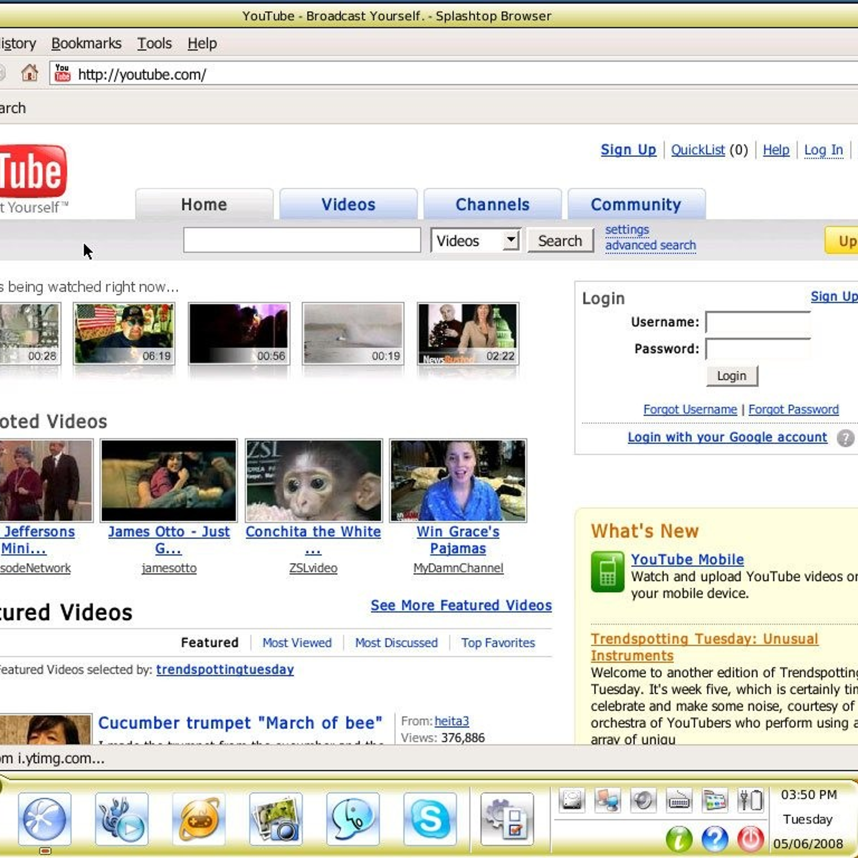Click the Login button
858x858 pixels.
tap(732, 376)
